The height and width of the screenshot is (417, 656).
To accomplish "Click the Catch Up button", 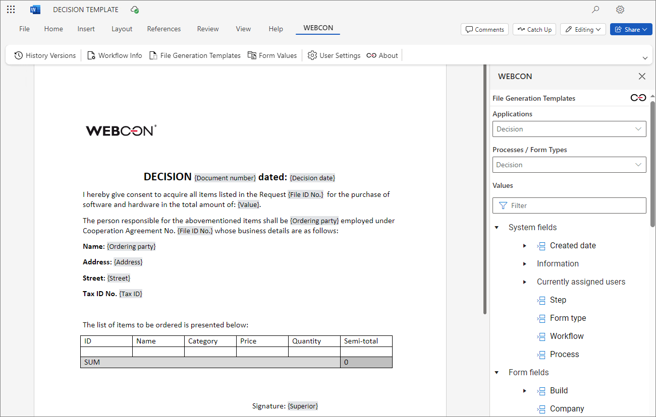I will coord(534,29).
